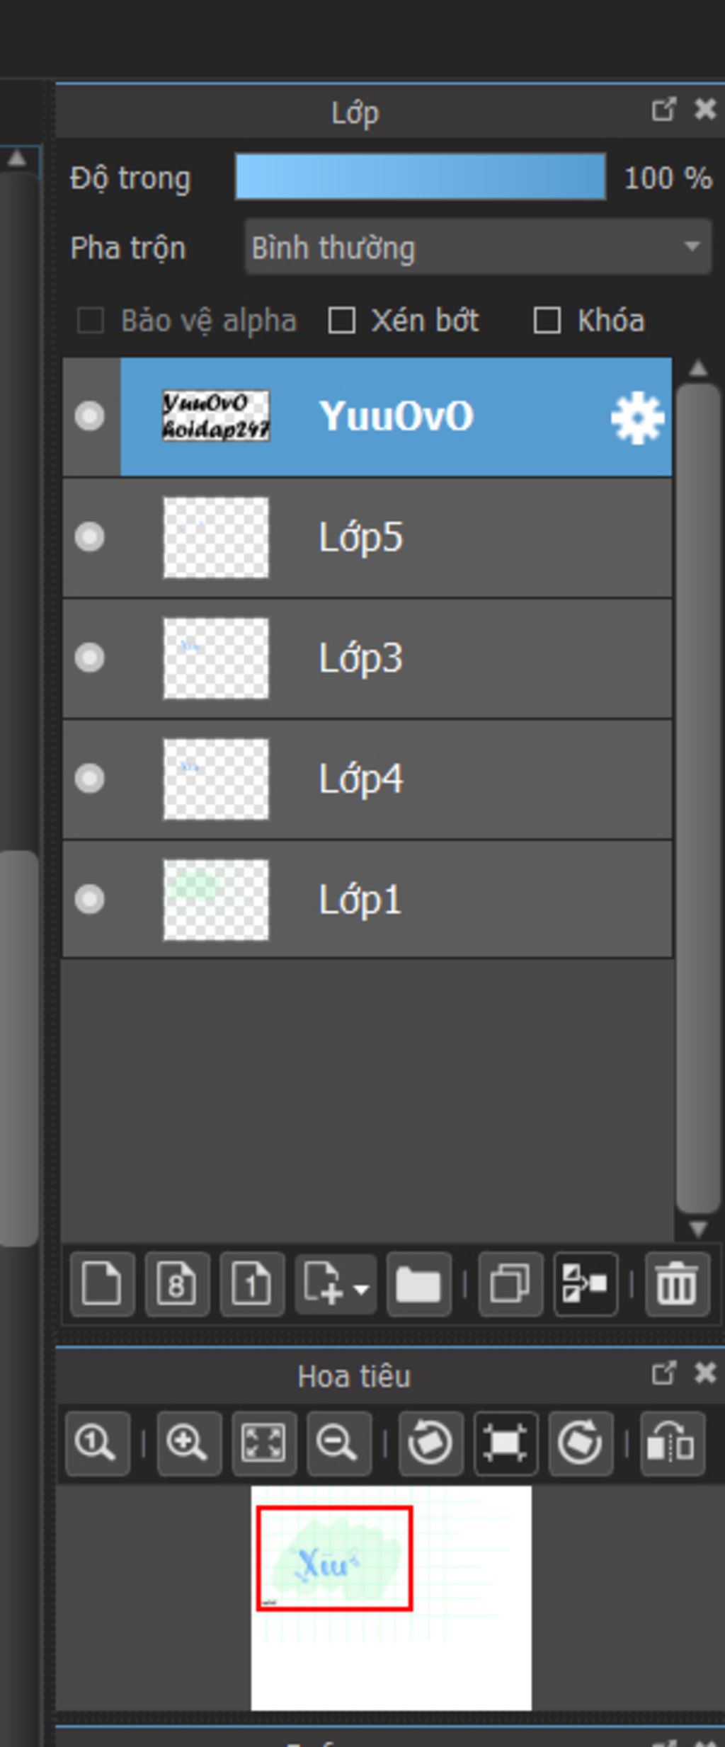The height and width of the screenshot is (1747, 725).
Task: Merge layer with the one below
Action: [x=586, y=1283]
